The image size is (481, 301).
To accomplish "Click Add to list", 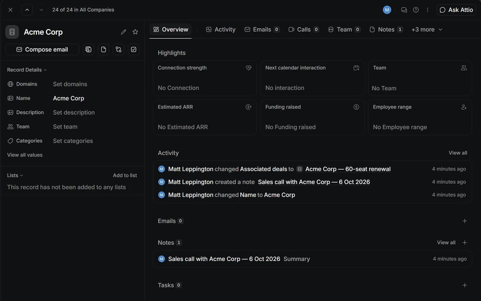I will [125, 175].
